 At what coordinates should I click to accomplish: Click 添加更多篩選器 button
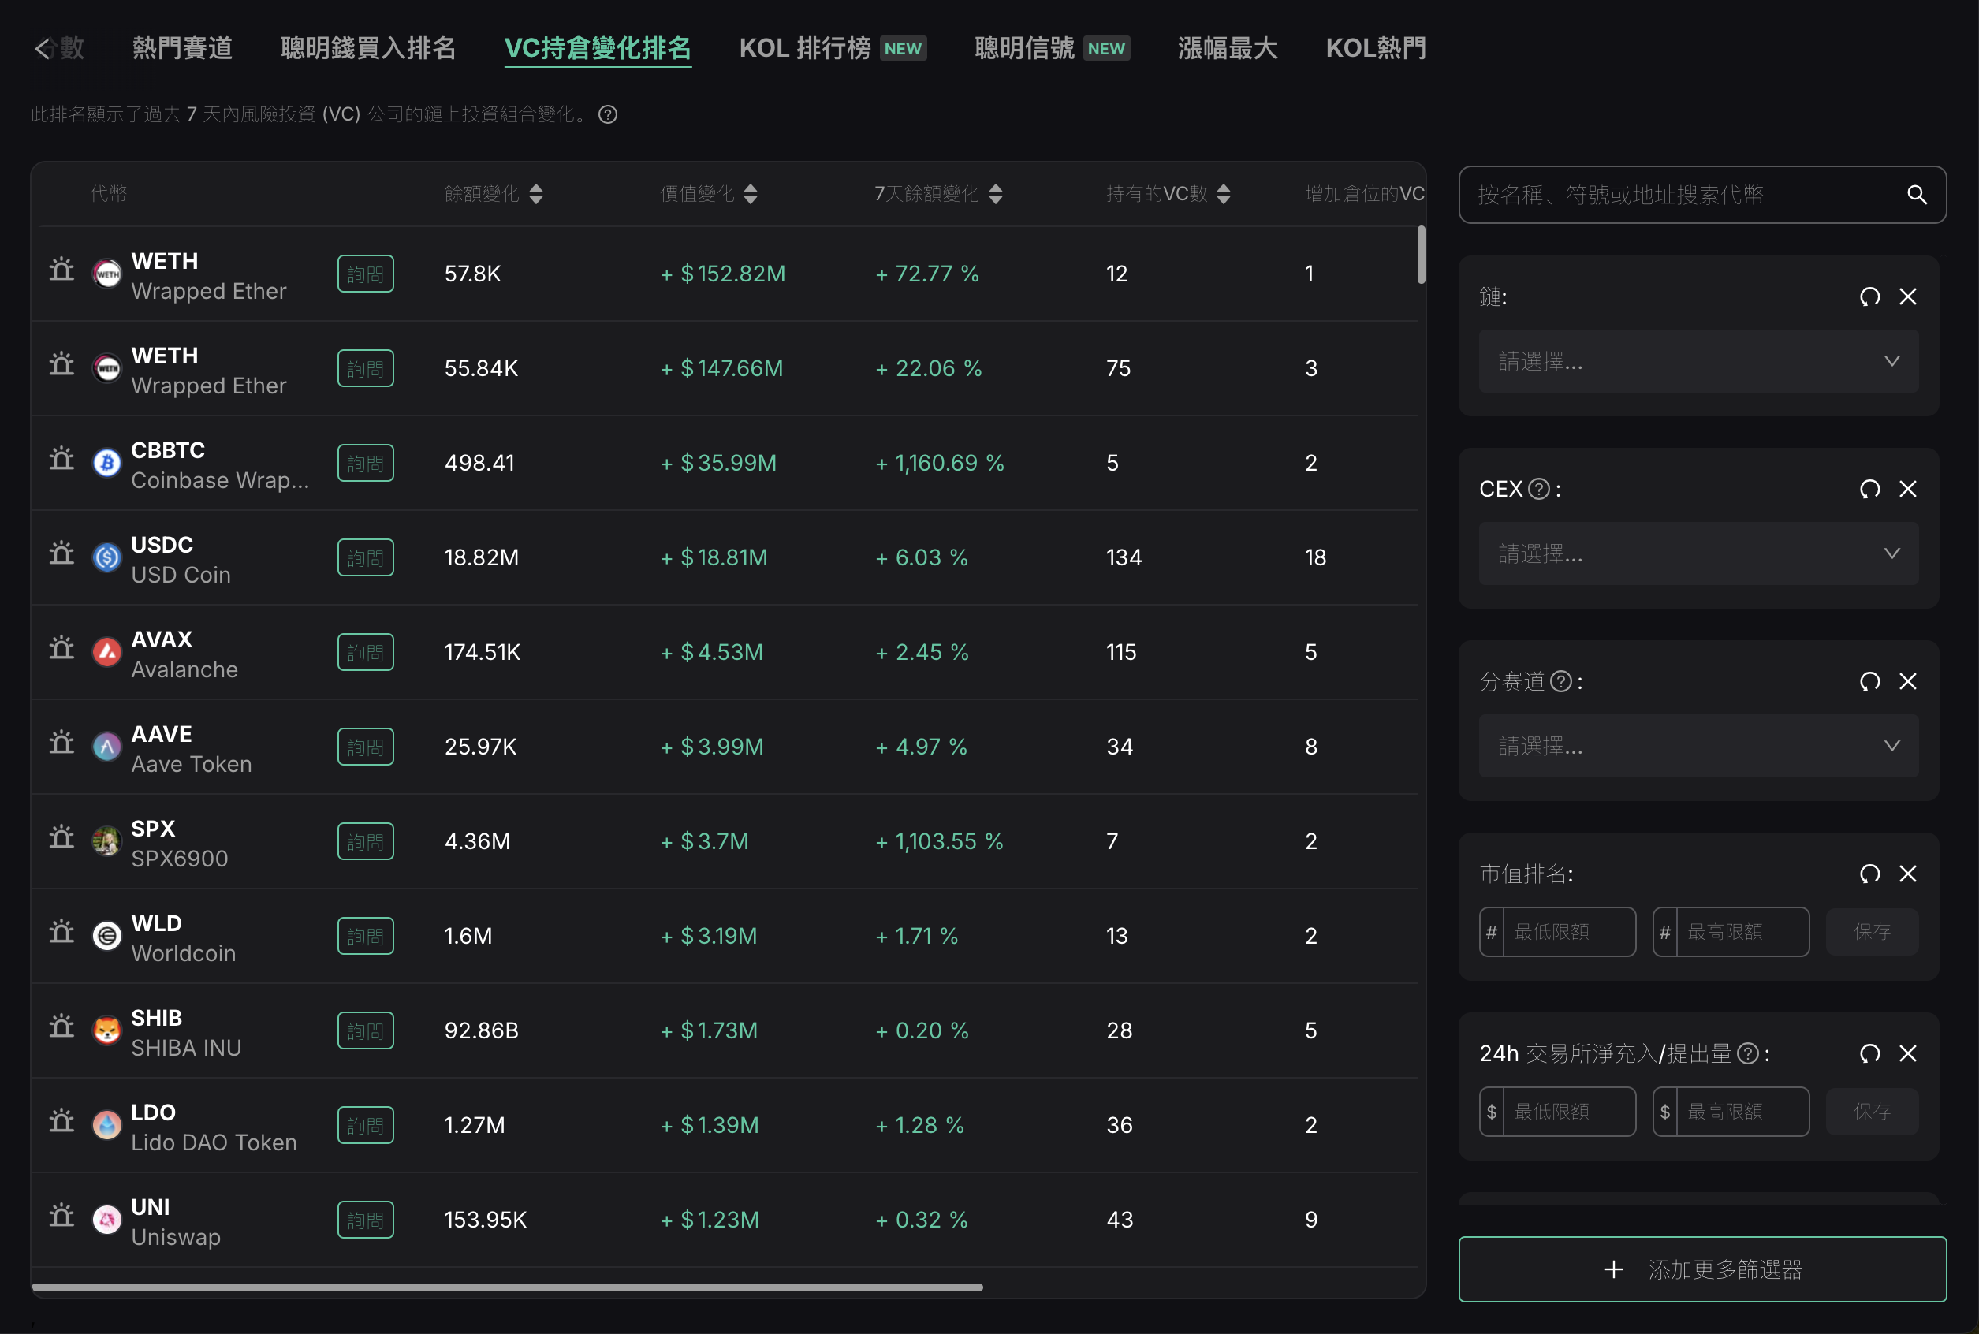(x=1701, y=1269)
